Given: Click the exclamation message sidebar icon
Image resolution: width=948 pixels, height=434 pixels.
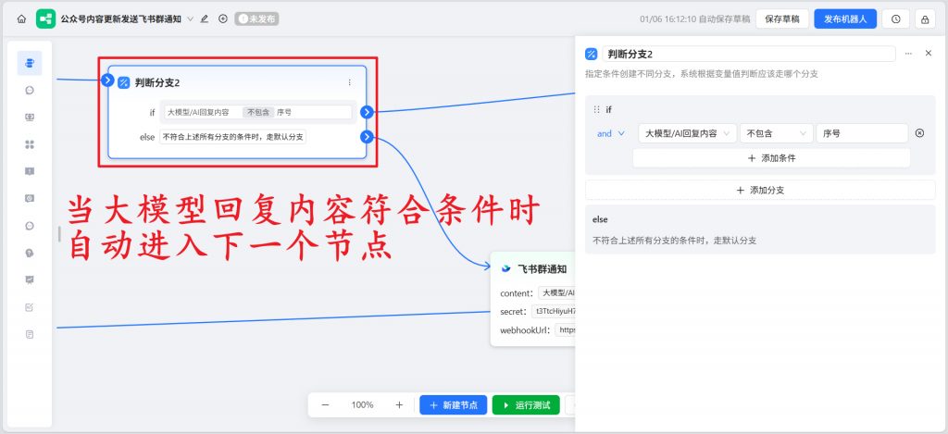Looking at the screenshot, I should (x=30, y=171).
